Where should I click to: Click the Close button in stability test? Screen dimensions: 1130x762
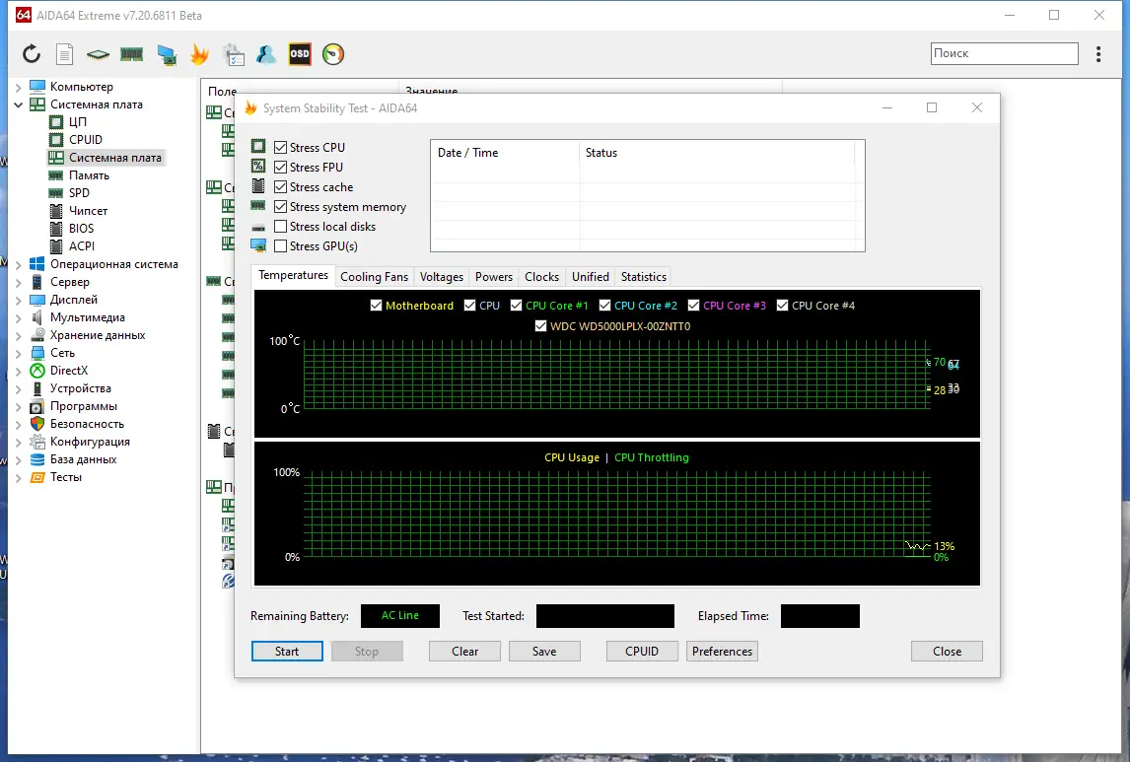(x=947, y=651)
